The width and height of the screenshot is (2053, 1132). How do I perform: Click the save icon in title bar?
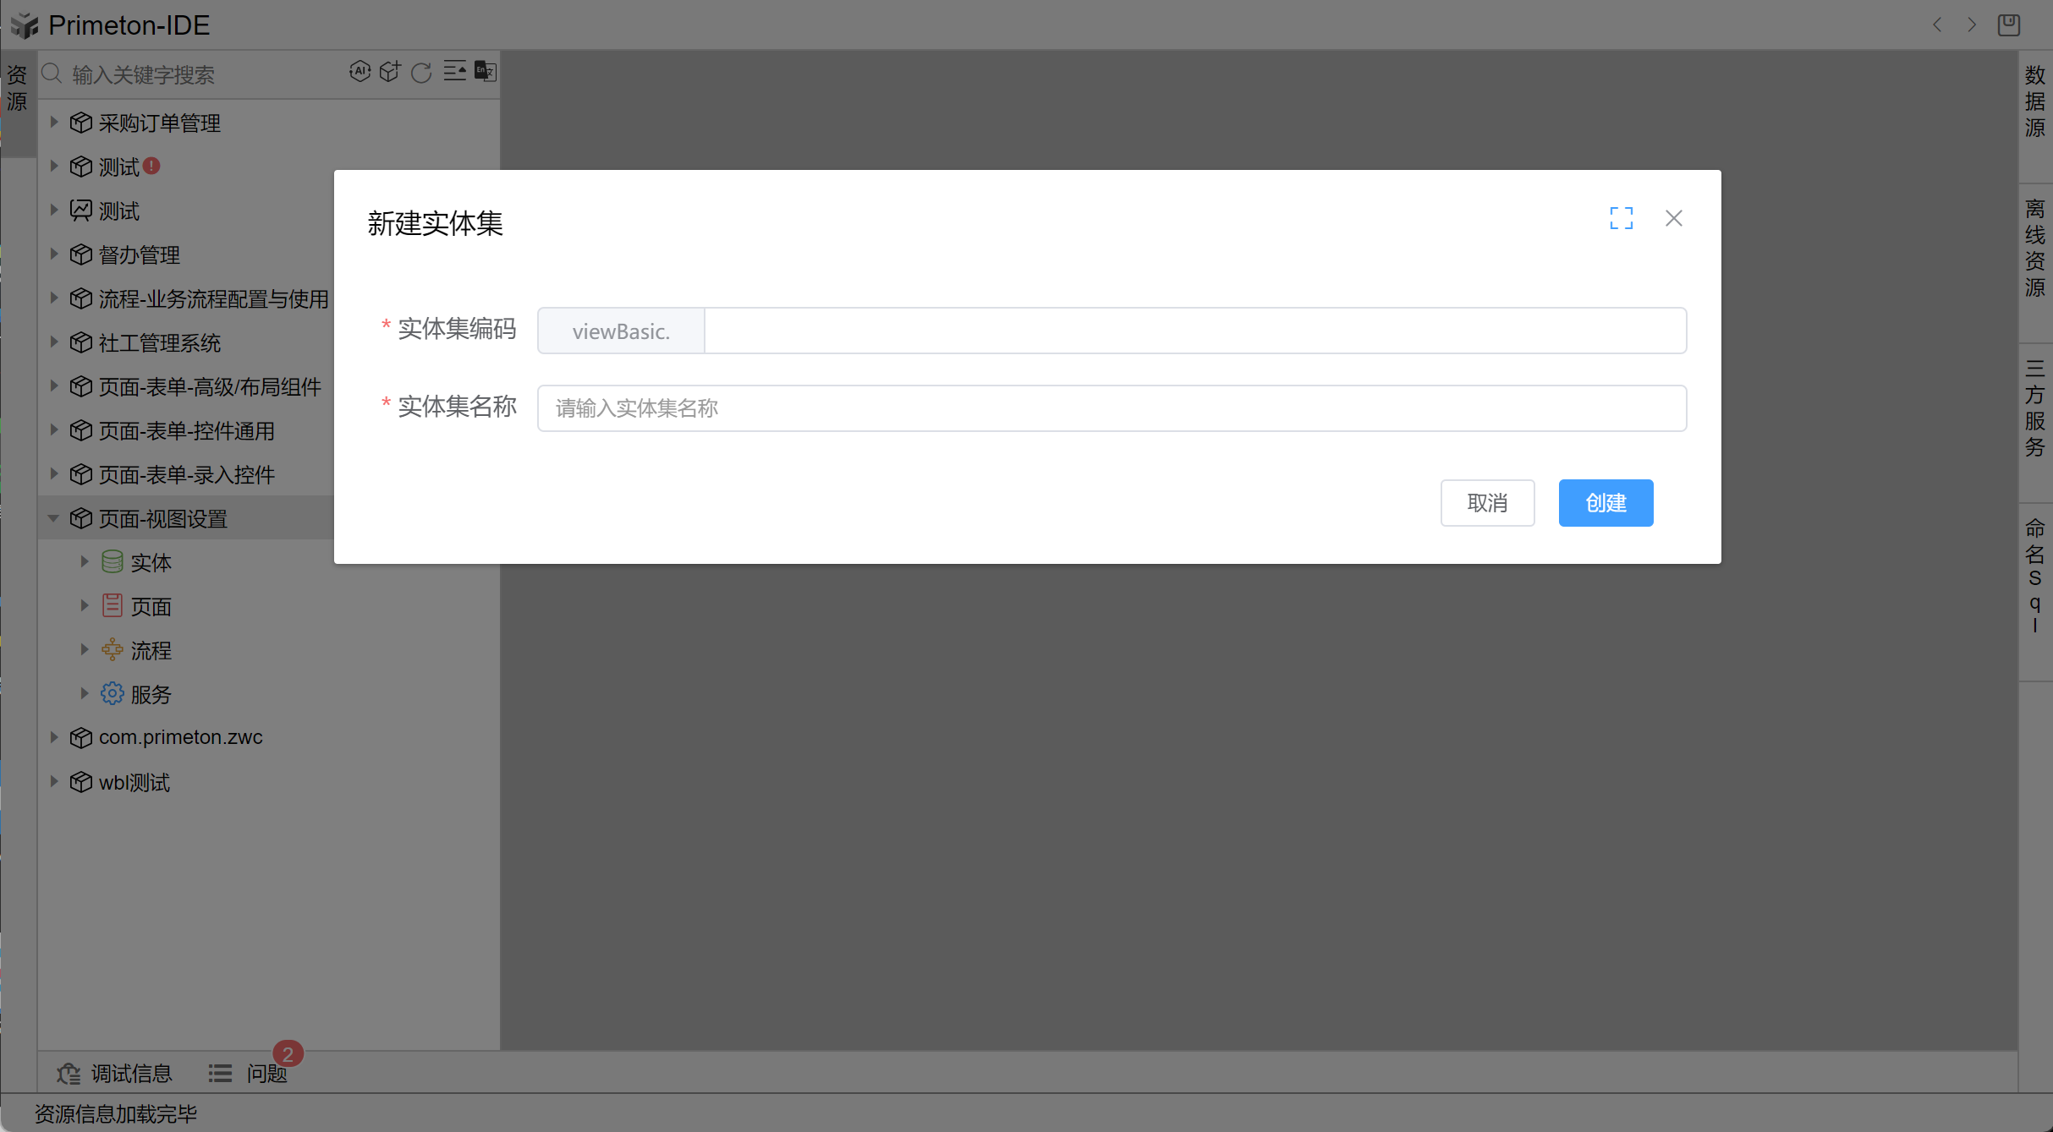point(2009,25)
